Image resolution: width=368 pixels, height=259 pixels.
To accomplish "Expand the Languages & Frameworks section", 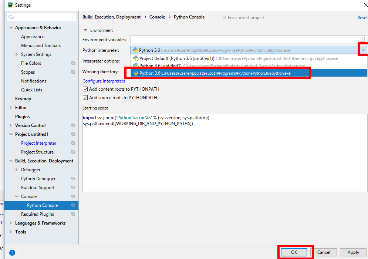I will click(x=11, y=223).
